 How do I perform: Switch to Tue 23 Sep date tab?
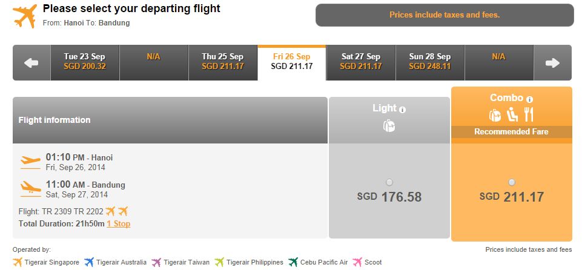click(x=85, y=62)
